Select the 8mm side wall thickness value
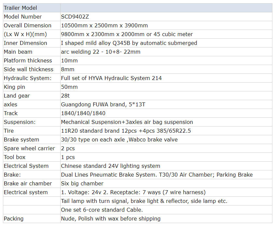 (68, 69)
